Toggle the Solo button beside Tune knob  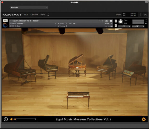click(116, 21)
